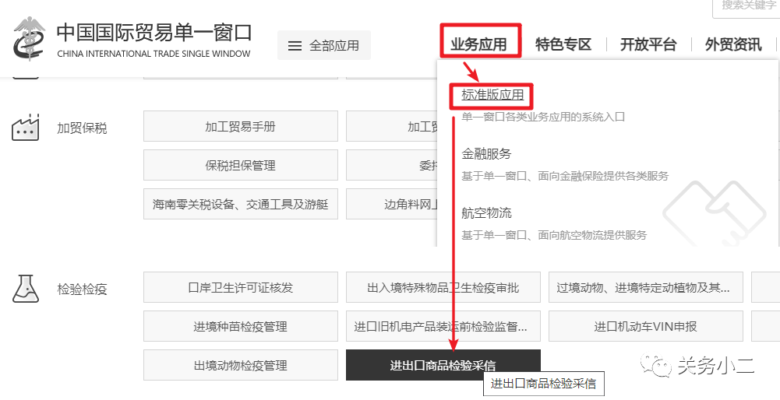
Task: Open the 出境动物检疫管理 application
Action: click(241, 365)
